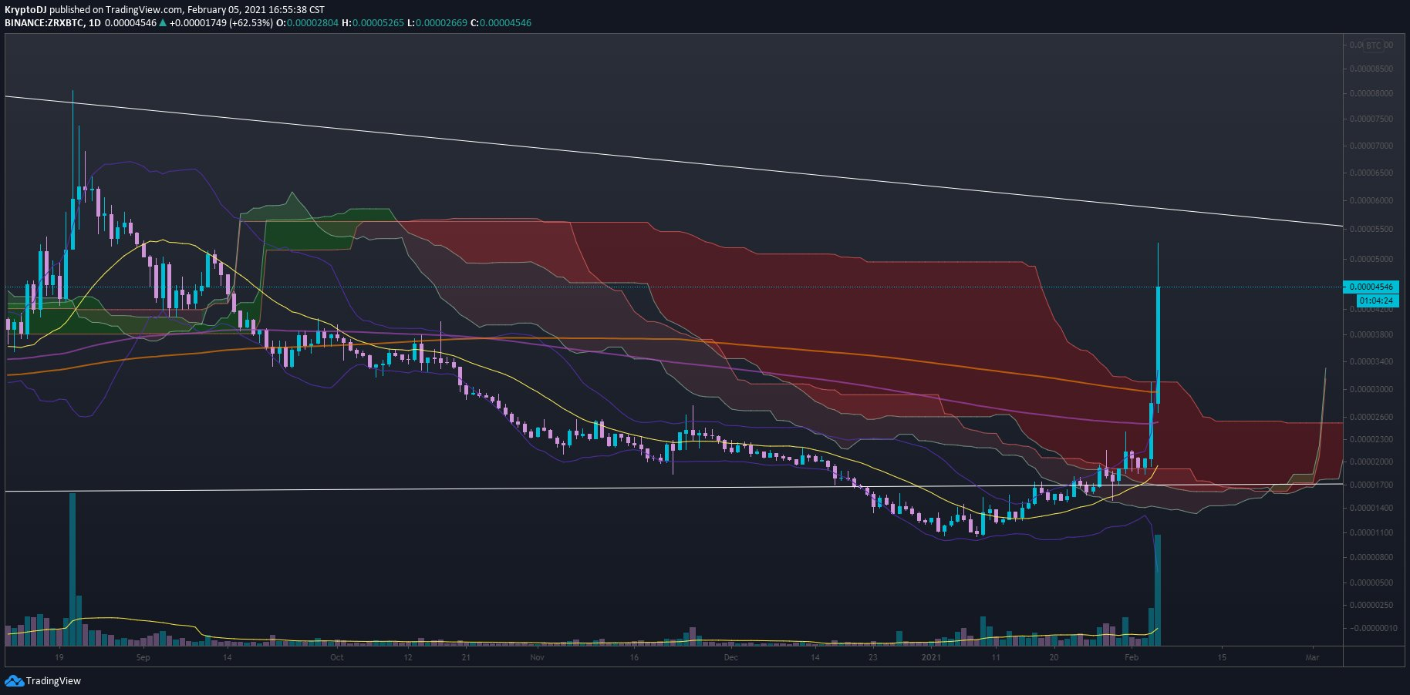Click the 0.00000500 price axis label

tap(1371, 583)
